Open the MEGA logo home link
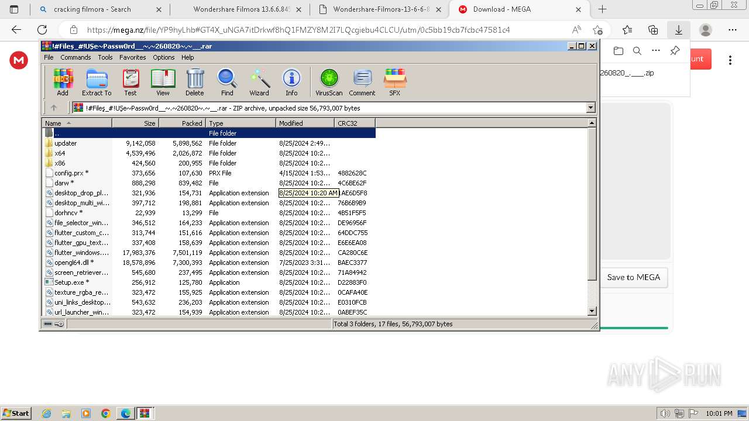 click(19, 60)
